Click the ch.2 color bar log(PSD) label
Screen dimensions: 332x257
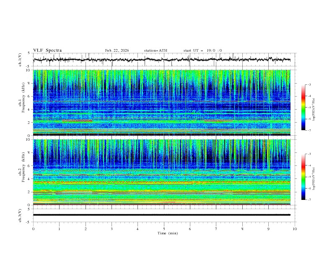(314, 179)
